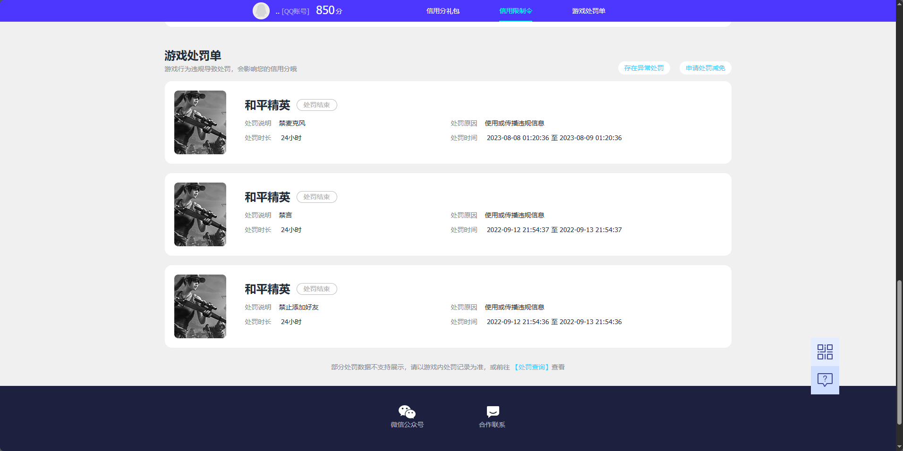The width and height of the screenshot is (903, 451).
Task: Click game thumbnail of 禁言 record
Action: (x=200, y=214)
